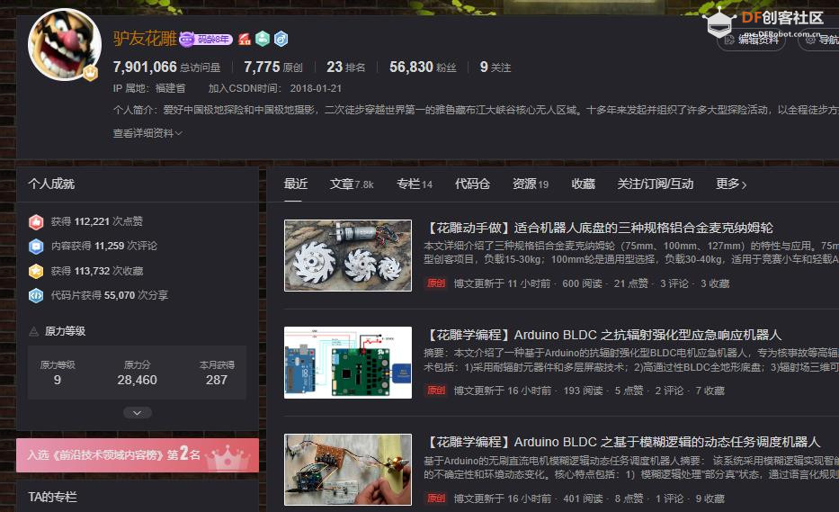Open the 收藏 tab

point(584,184)
